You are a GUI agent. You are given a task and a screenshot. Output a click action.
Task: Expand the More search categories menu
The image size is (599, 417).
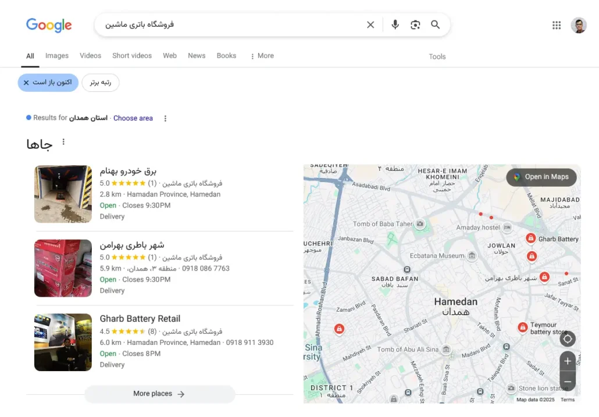pyautogui.click(x=262, y=56)
